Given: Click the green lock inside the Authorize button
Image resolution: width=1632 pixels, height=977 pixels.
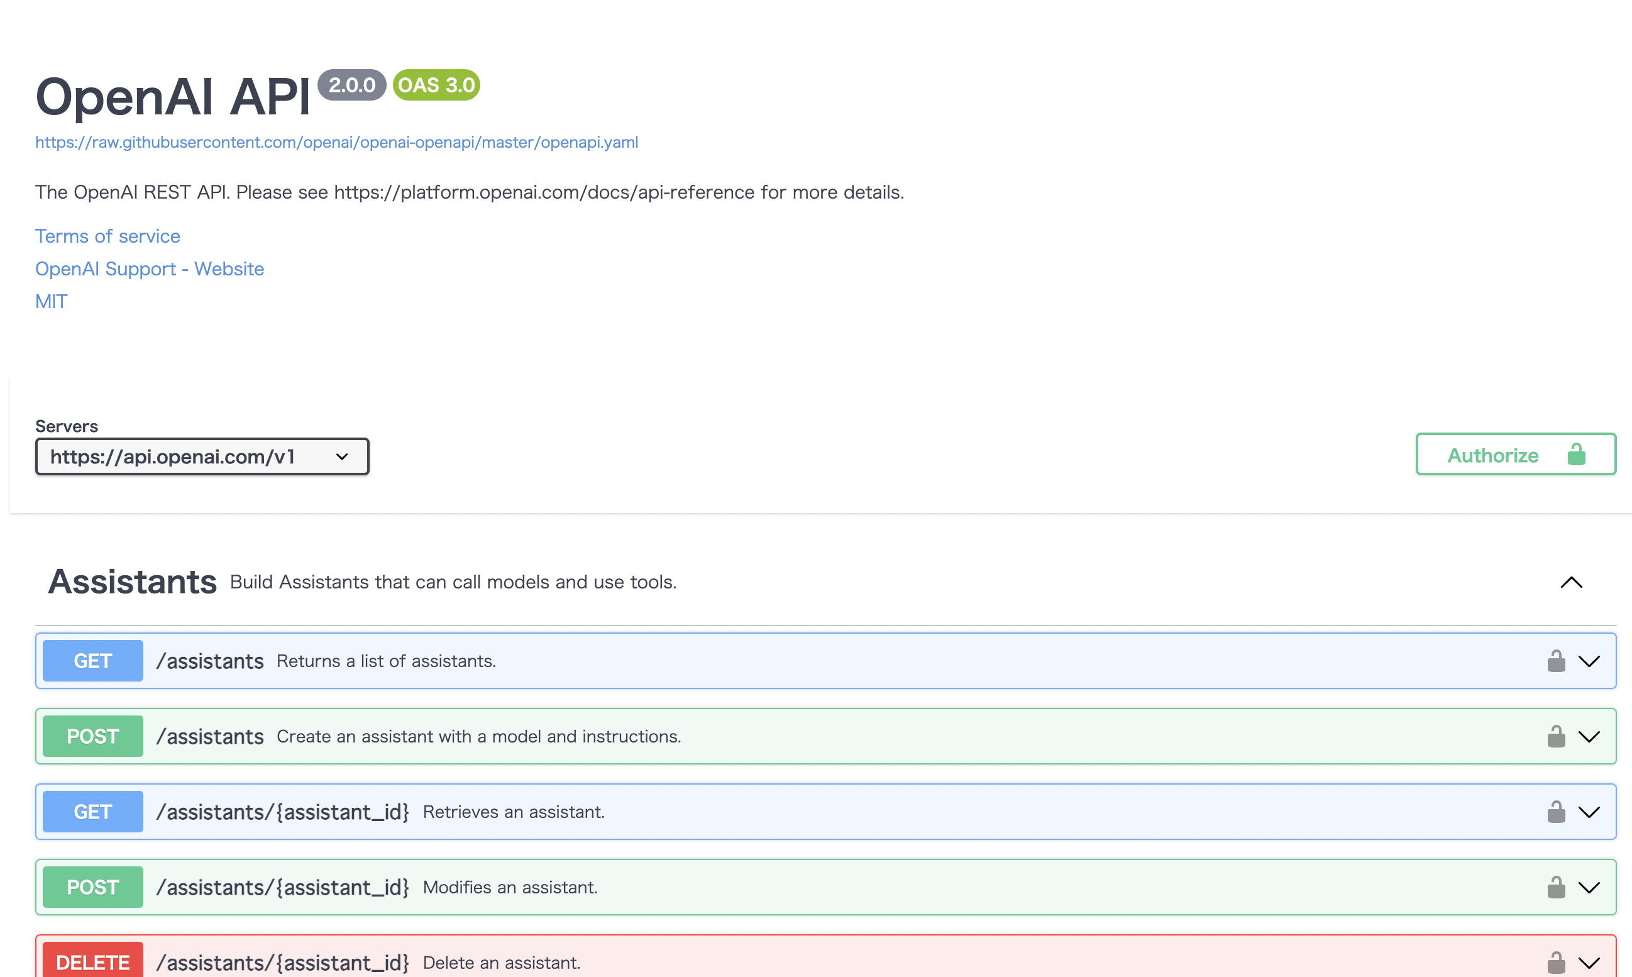Looking at the screenshot, I should pyautogui.click(x=1576, y=455).
